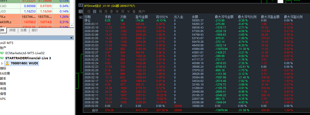The height and width of the screenshot is (115, 310).
Task: Click the 手数 column header
Action: pos(108,17)
